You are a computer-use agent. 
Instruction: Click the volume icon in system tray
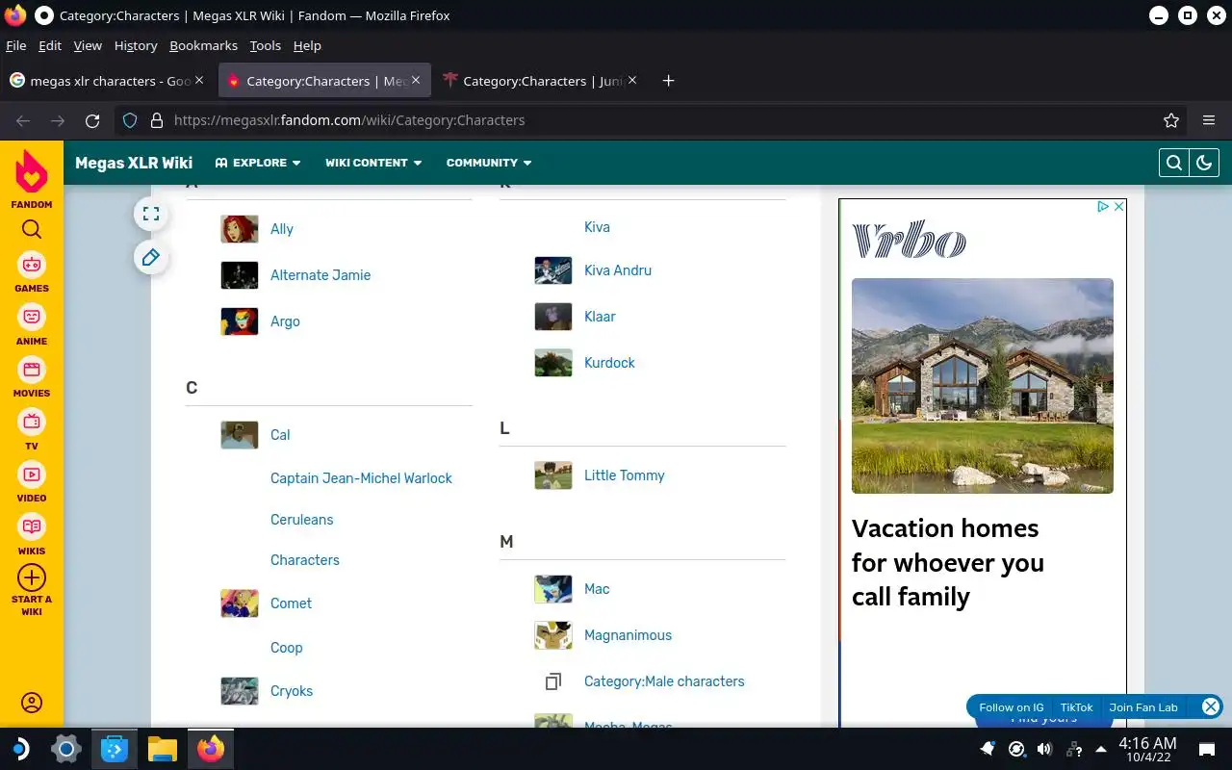1044,749
